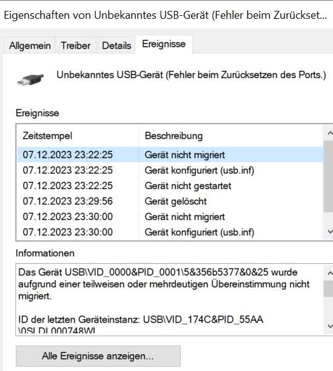This screenshot has height=371, width=333.
Task: Open the Treiber tab
Action: [x=76, y=45]
